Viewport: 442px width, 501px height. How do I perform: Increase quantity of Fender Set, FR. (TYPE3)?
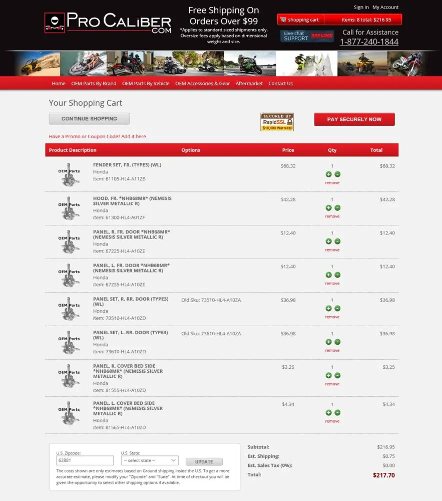328,174
